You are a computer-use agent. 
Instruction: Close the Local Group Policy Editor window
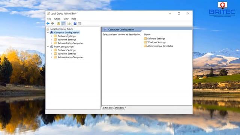point(188,13)
